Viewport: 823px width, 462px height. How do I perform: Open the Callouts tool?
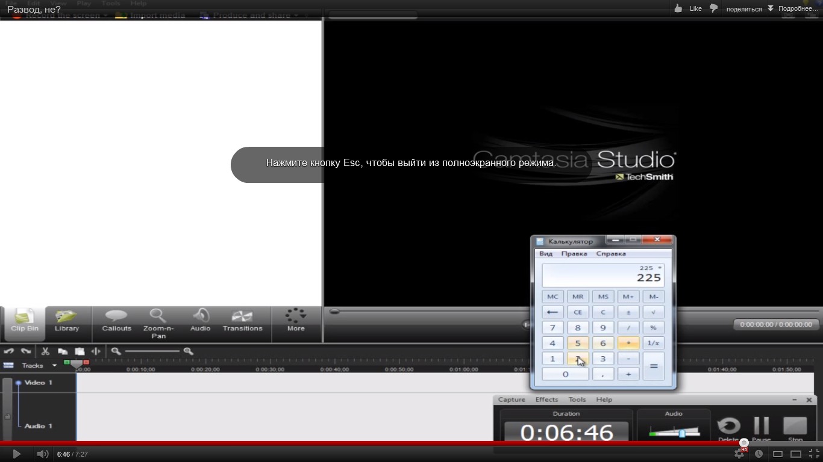click(x=116, y=321)
